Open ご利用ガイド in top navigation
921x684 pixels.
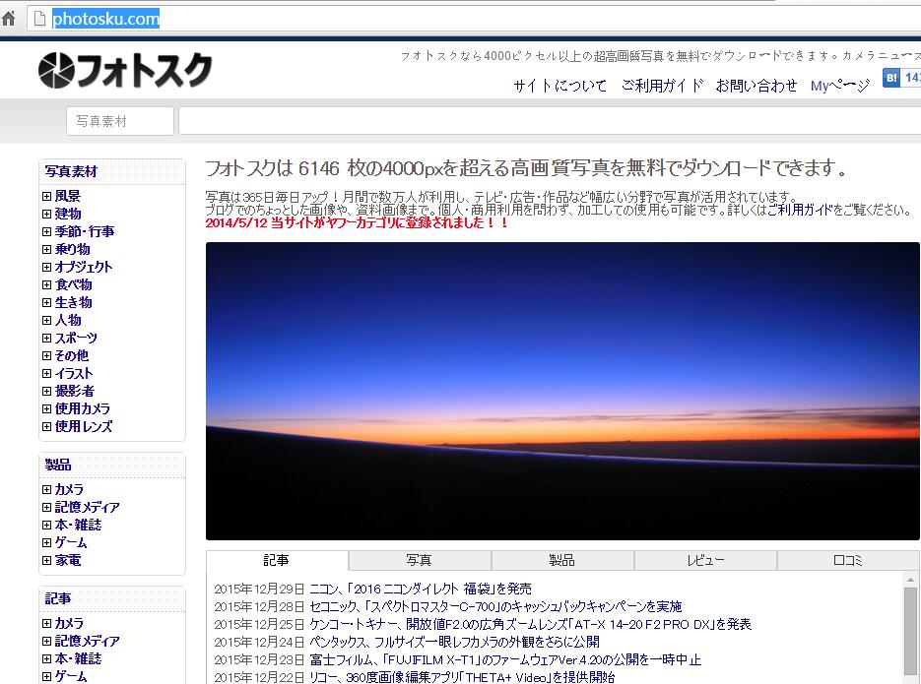(x=662, y=86)
